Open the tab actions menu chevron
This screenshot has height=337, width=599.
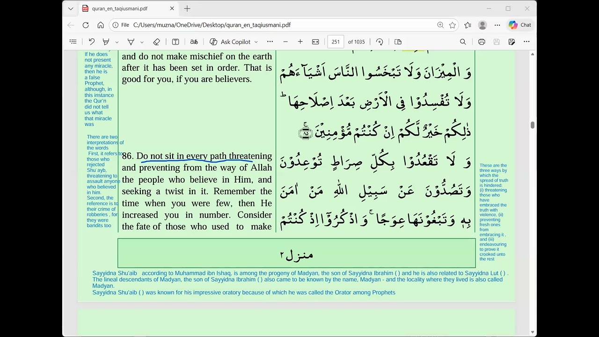click(71, 8)
